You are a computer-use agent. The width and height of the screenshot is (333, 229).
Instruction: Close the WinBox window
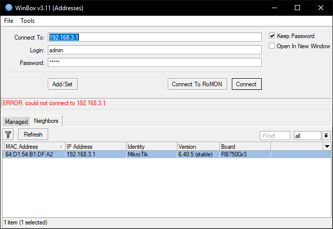[321, 8]
